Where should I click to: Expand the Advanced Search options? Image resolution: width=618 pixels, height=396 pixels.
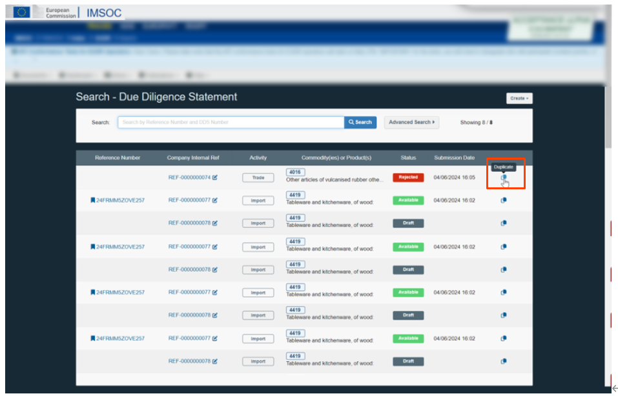(x=411, y=122)
